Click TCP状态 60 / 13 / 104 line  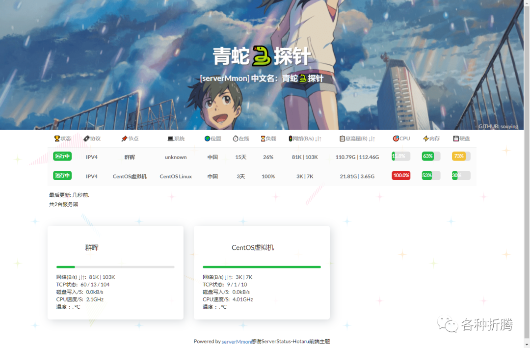(83, 285)
